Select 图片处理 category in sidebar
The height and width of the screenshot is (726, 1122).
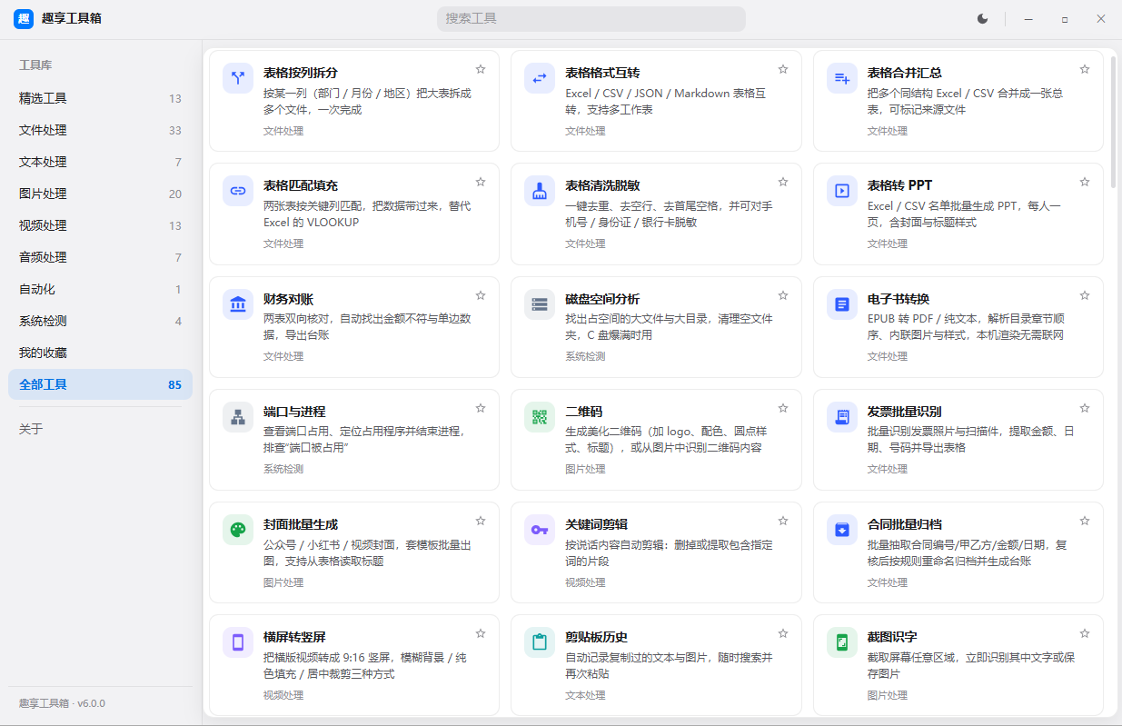(100, 194)
